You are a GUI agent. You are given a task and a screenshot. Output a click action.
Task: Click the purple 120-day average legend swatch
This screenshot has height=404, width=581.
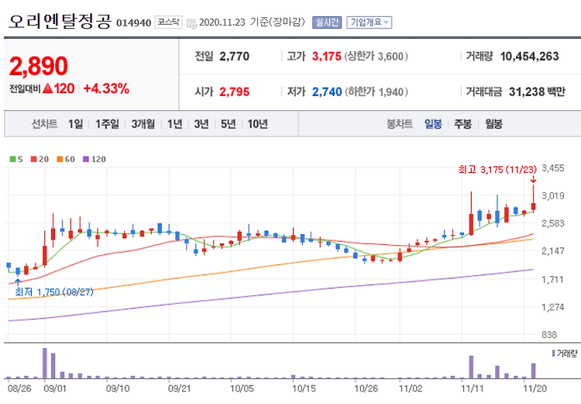click(86, 159)
